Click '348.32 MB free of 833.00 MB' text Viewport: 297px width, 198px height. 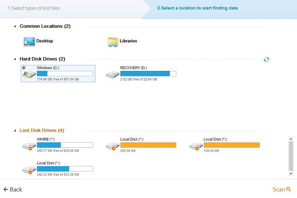(x=58, y=175)
